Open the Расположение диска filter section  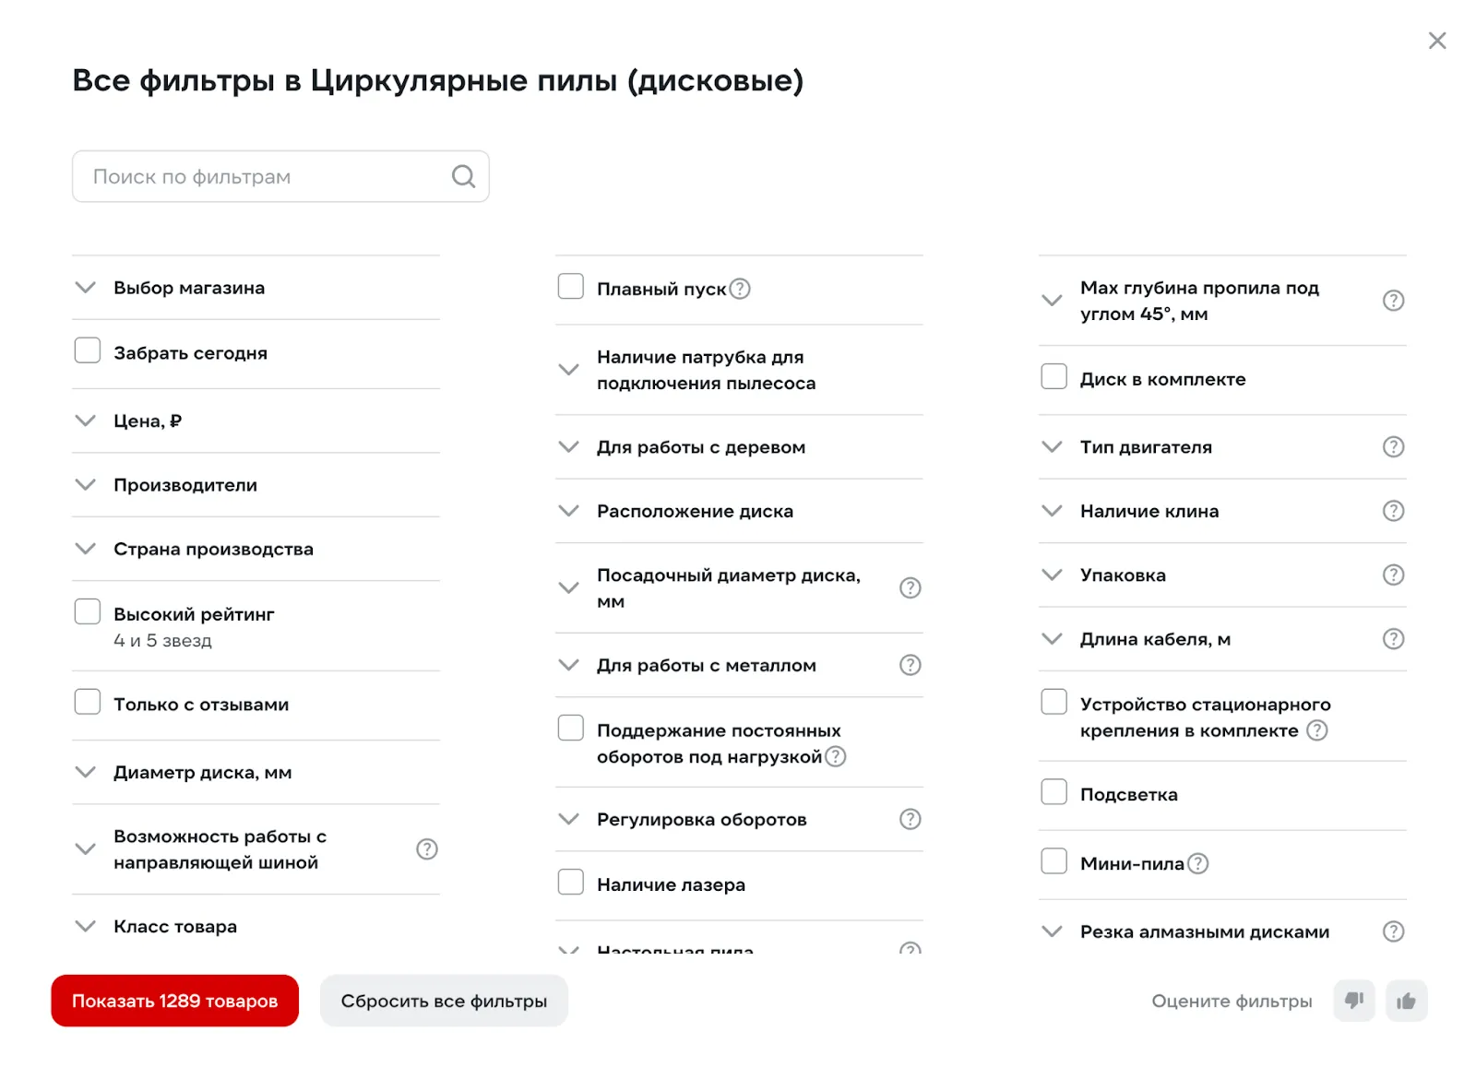694,511
